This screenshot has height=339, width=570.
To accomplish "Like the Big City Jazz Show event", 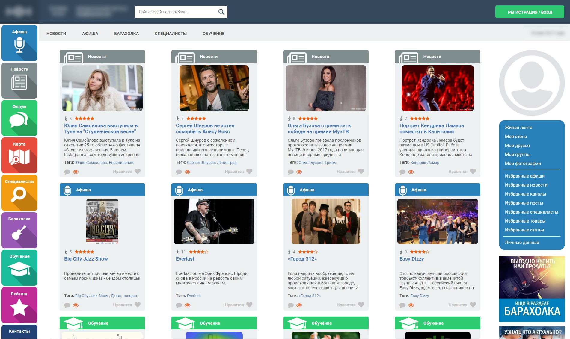I will tap(138, 305).
